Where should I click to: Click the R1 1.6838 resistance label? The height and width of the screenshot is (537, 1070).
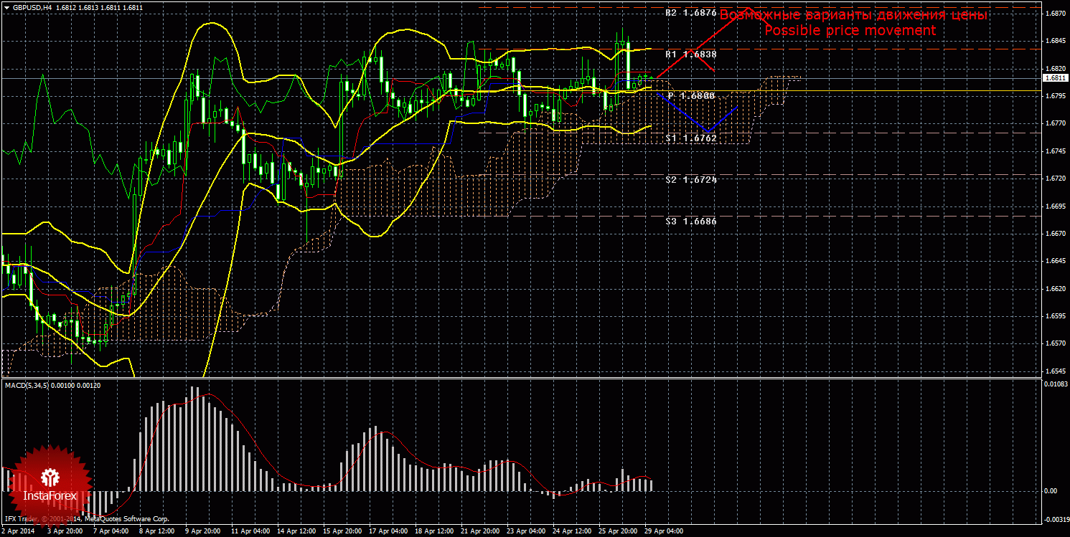click(x=690, y=54)
